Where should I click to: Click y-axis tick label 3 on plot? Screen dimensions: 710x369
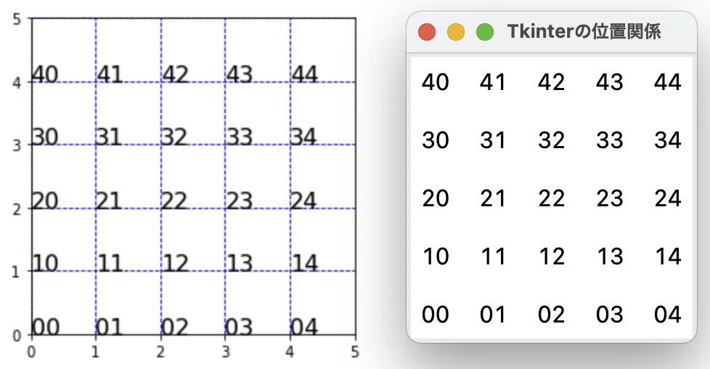(17, 145)
